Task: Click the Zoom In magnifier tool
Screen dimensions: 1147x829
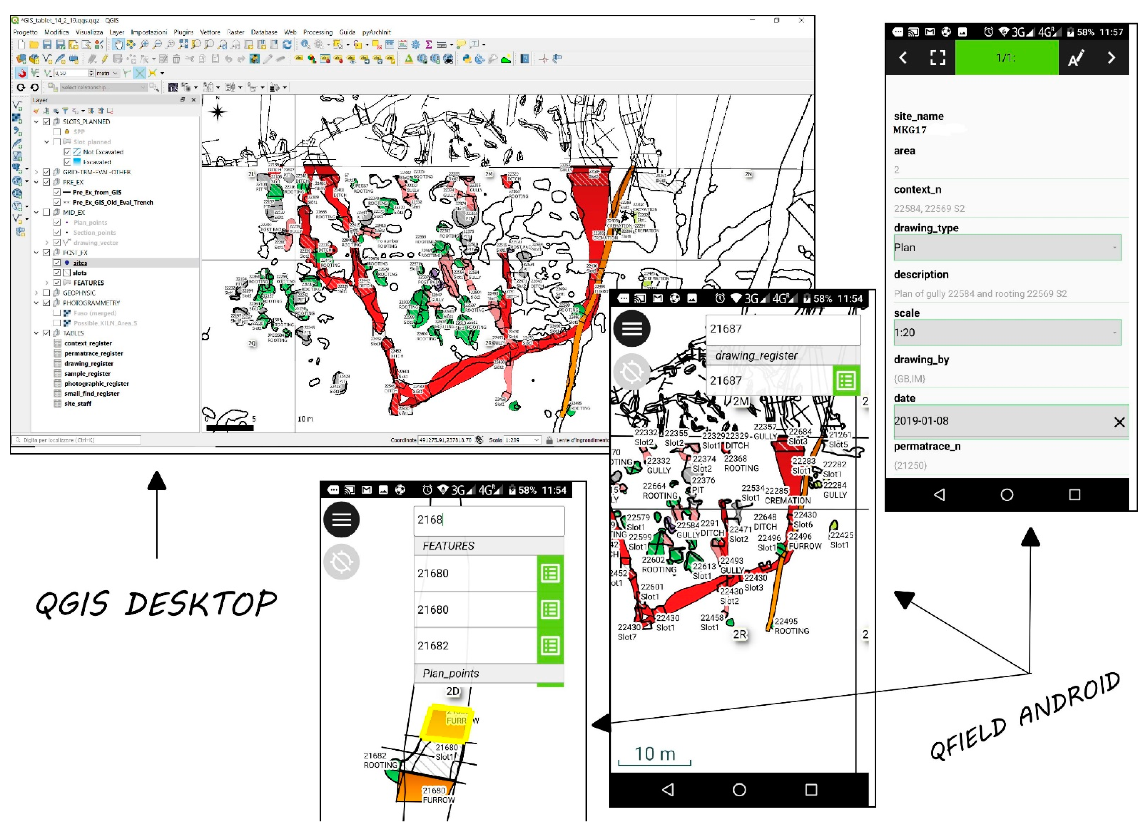Action: [145, 44]
